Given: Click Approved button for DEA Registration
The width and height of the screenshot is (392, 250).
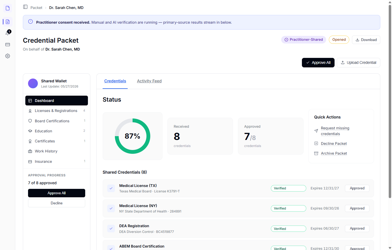Looking at the screenshot, I should (x=357, y=229).
